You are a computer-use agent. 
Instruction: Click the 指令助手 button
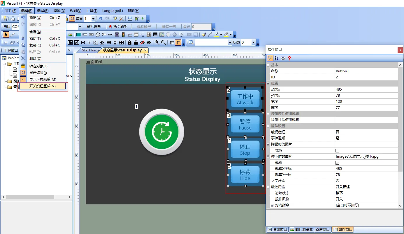118,27
